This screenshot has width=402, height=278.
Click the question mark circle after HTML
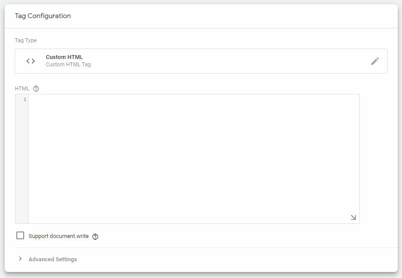(x=36, y=88)
